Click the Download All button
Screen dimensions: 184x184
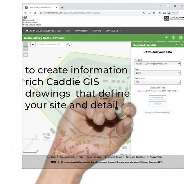click(157, 98)
